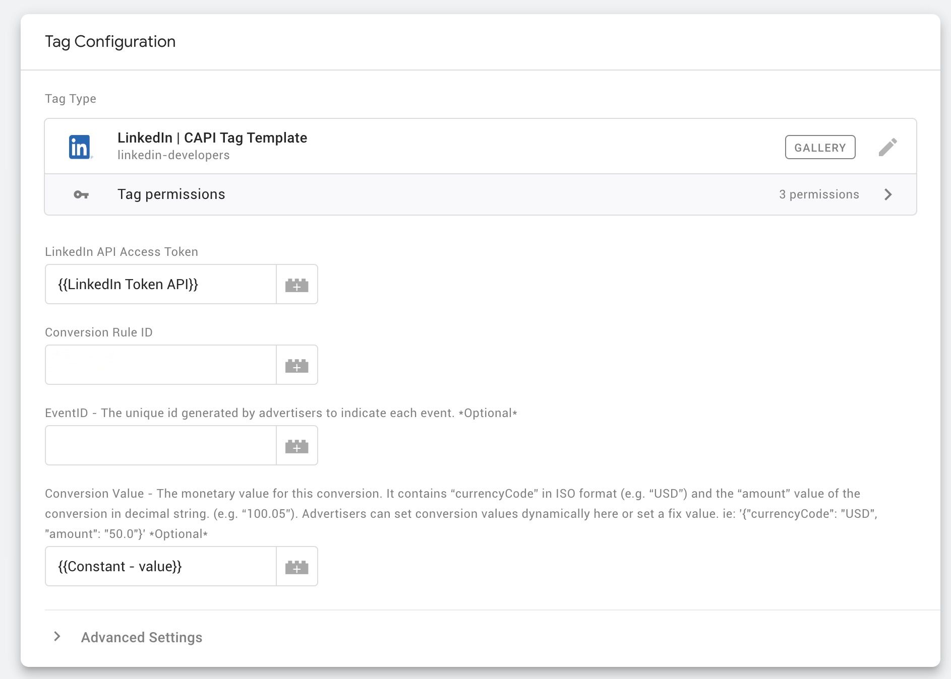The image size is (951, 679).
Task: Click the LinkedIn logo icon
Action: [80, 147]
